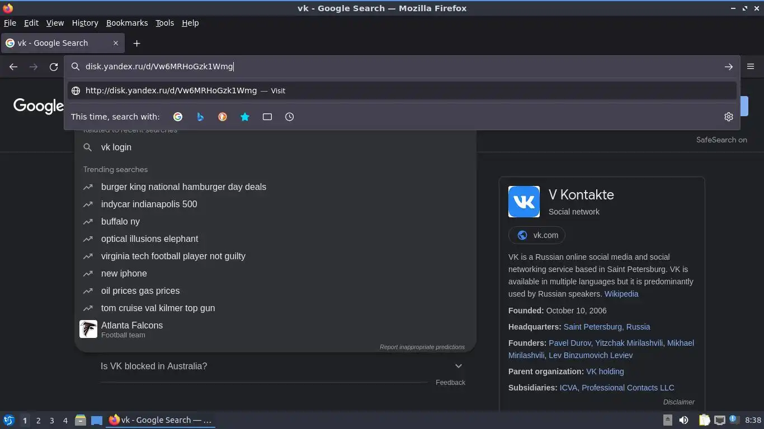Click the Go arrow in the address bar

(728, 66)
